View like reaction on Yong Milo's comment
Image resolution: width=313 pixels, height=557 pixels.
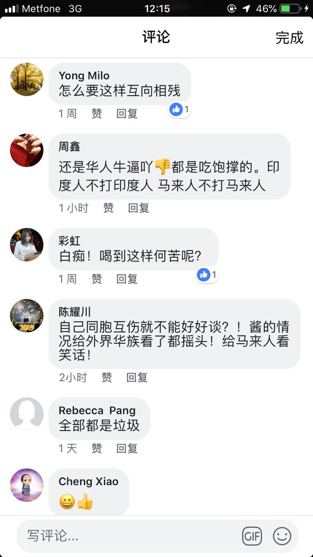180,110
